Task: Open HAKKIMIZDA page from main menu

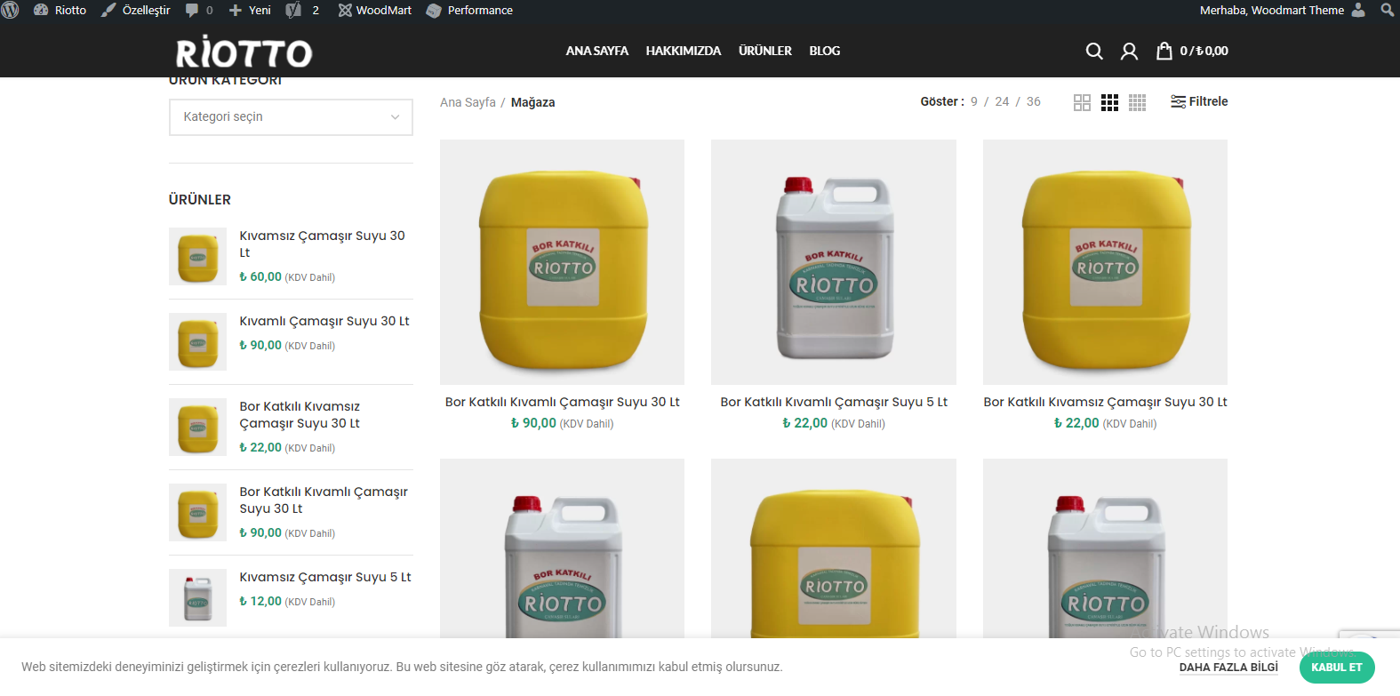Action: (x=684, y=51)
